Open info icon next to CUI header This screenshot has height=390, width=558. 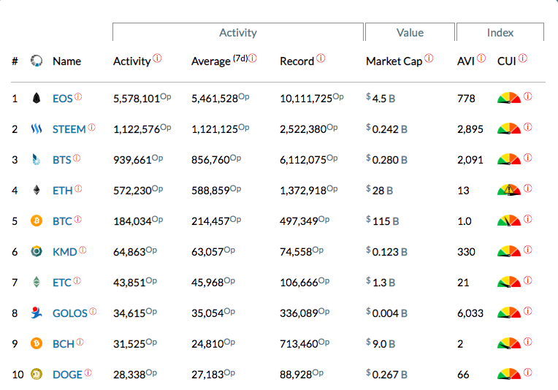pyautogui.click(x=523, y=58)
